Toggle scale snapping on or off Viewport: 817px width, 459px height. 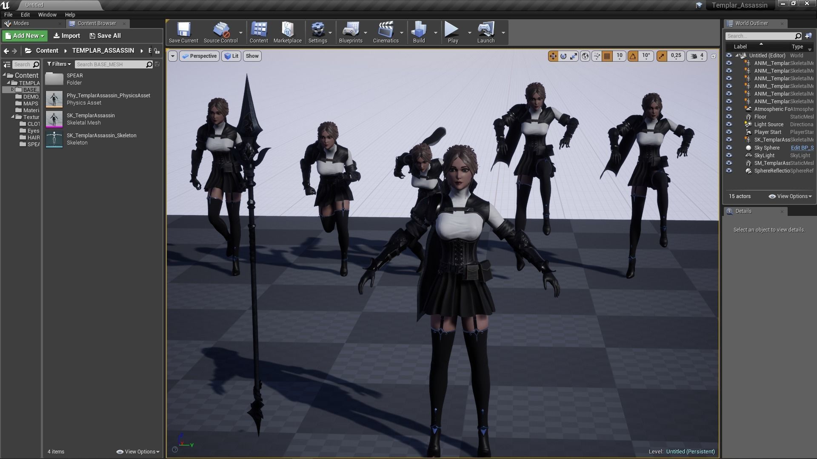[x=662, y=56]
